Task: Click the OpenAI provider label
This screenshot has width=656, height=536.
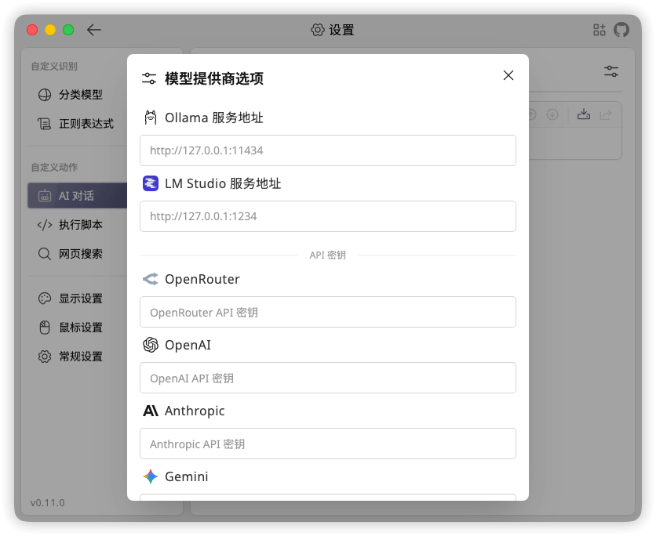Action: [x=188, y=345]
